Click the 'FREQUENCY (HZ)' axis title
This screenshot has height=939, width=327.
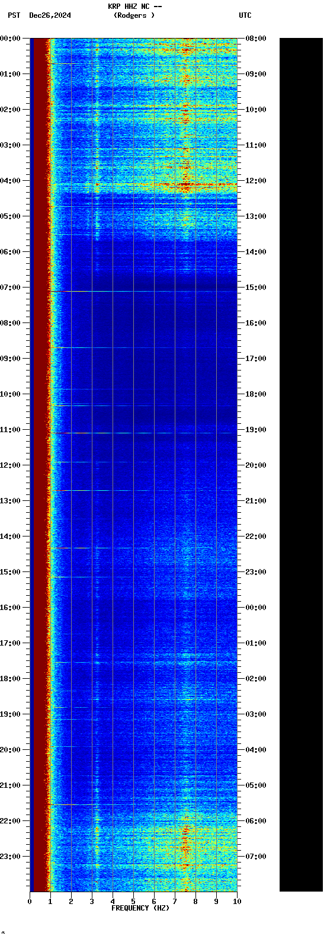(140, 908)
